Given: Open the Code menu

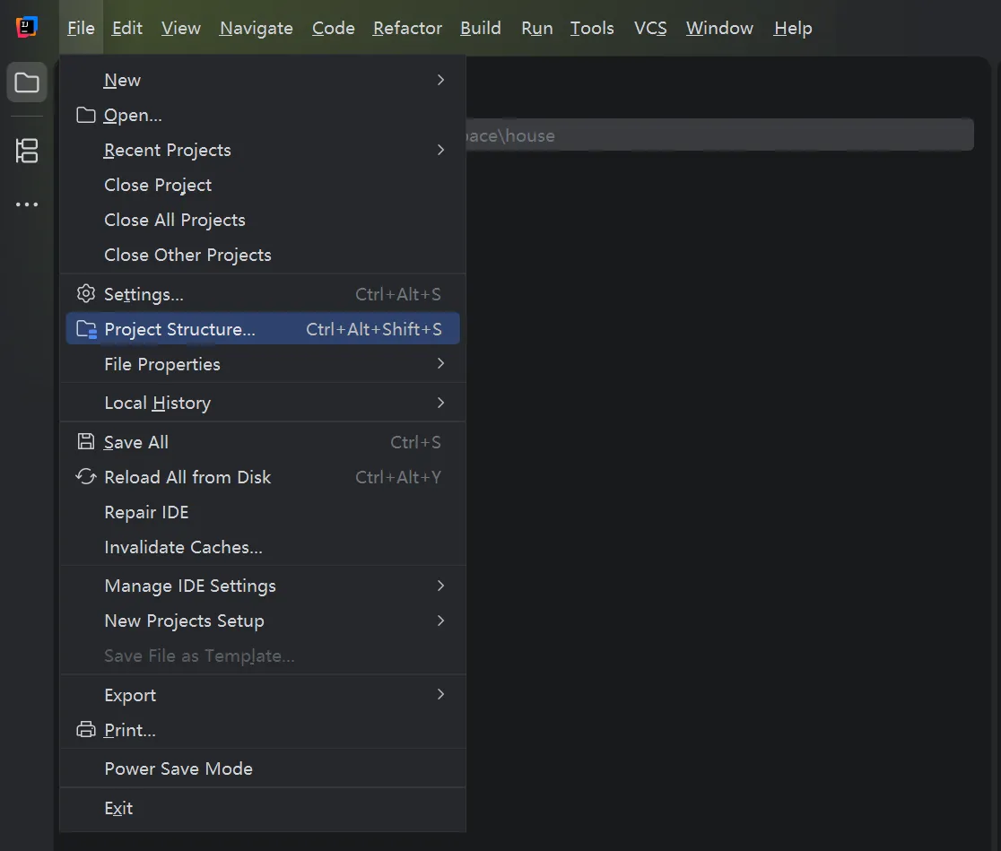Looking at the screenshot, I should tap(334, 28).
